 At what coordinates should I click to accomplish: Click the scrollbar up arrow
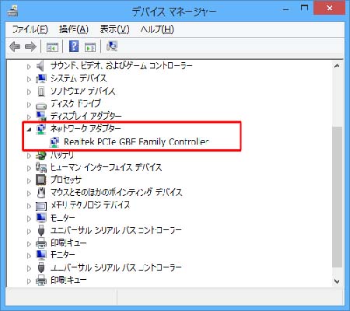(337, 66)
